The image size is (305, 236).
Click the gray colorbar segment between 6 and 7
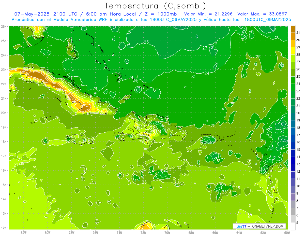(x=293, y=212)
